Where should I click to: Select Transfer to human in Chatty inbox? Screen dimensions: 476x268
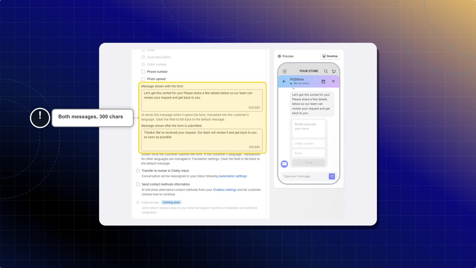pyautogui.click(x=138, y=171)
